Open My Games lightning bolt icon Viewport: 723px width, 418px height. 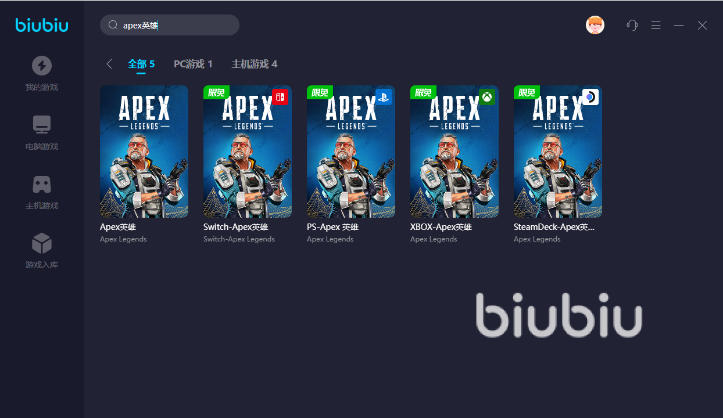click(42, 66)
